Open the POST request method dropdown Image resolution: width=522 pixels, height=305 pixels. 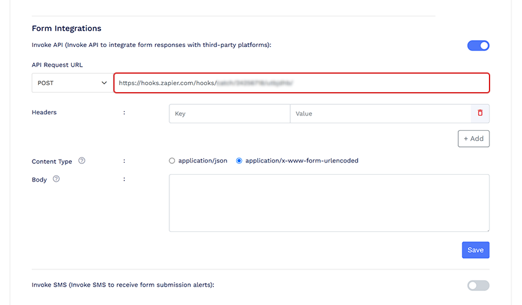coord(73,83)
